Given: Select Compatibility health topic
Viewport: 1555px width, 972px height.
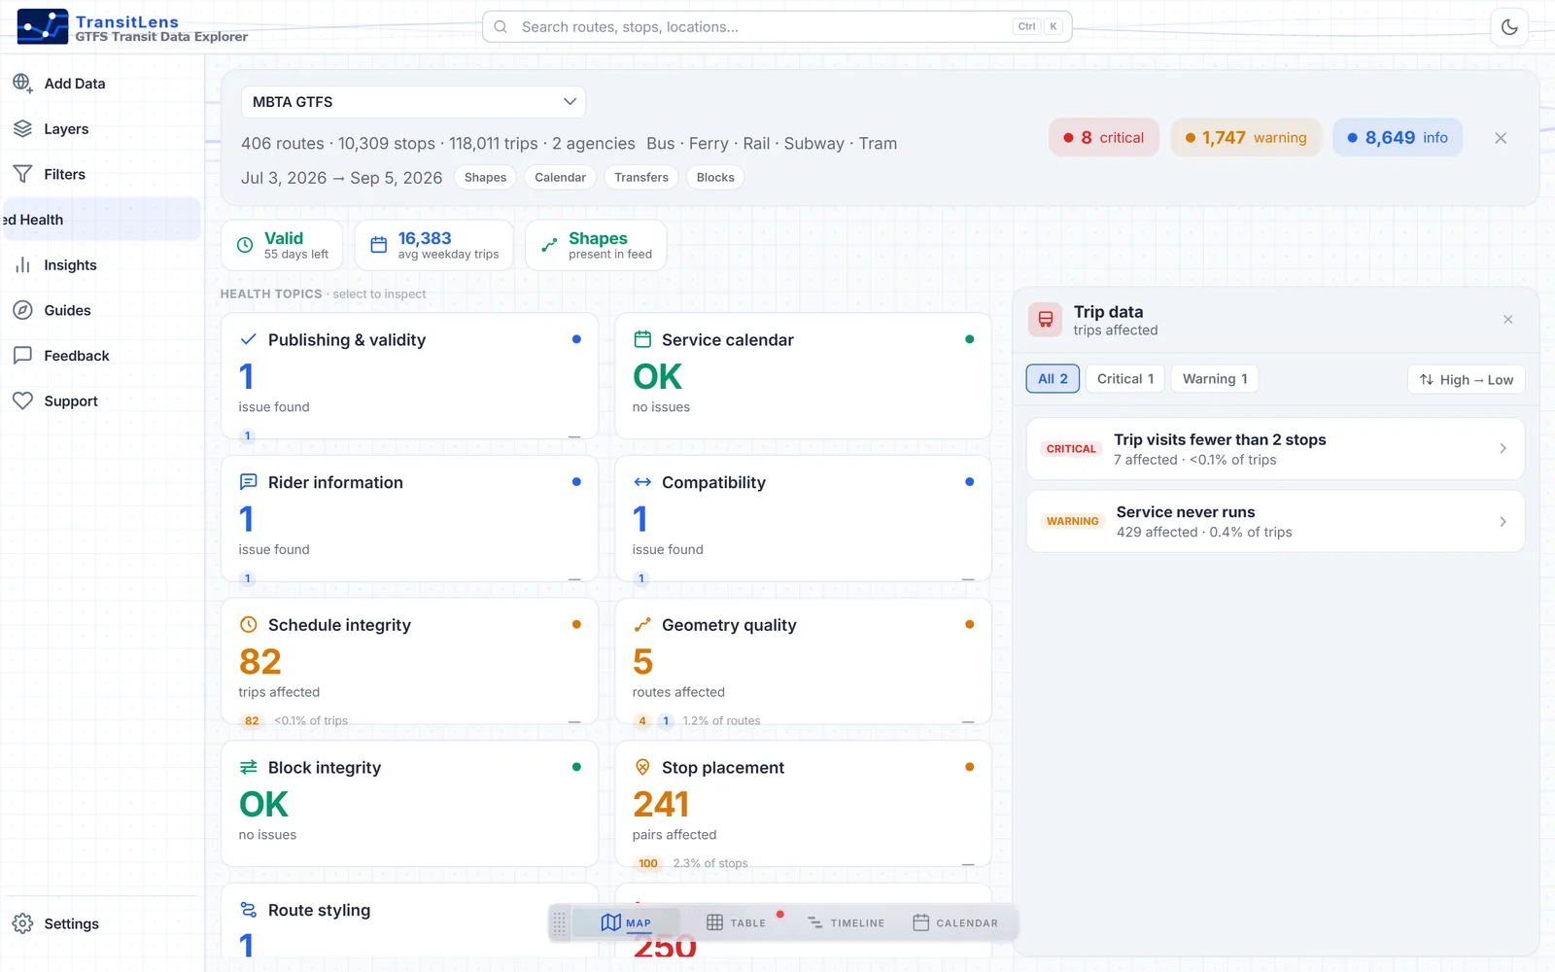Looking at the screenshot, I should (803, 519).
